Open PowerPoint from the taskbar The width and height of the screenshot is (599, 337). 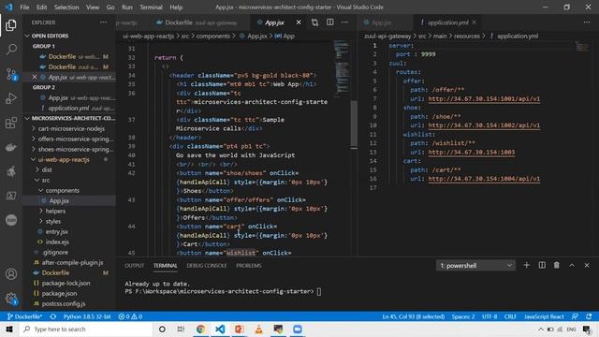[x=240, y=329]
